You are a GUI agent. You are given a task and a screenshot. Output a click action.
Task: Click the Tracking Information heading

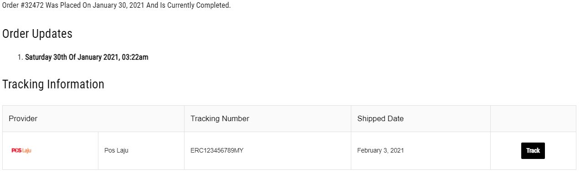(x=53, y=84)
